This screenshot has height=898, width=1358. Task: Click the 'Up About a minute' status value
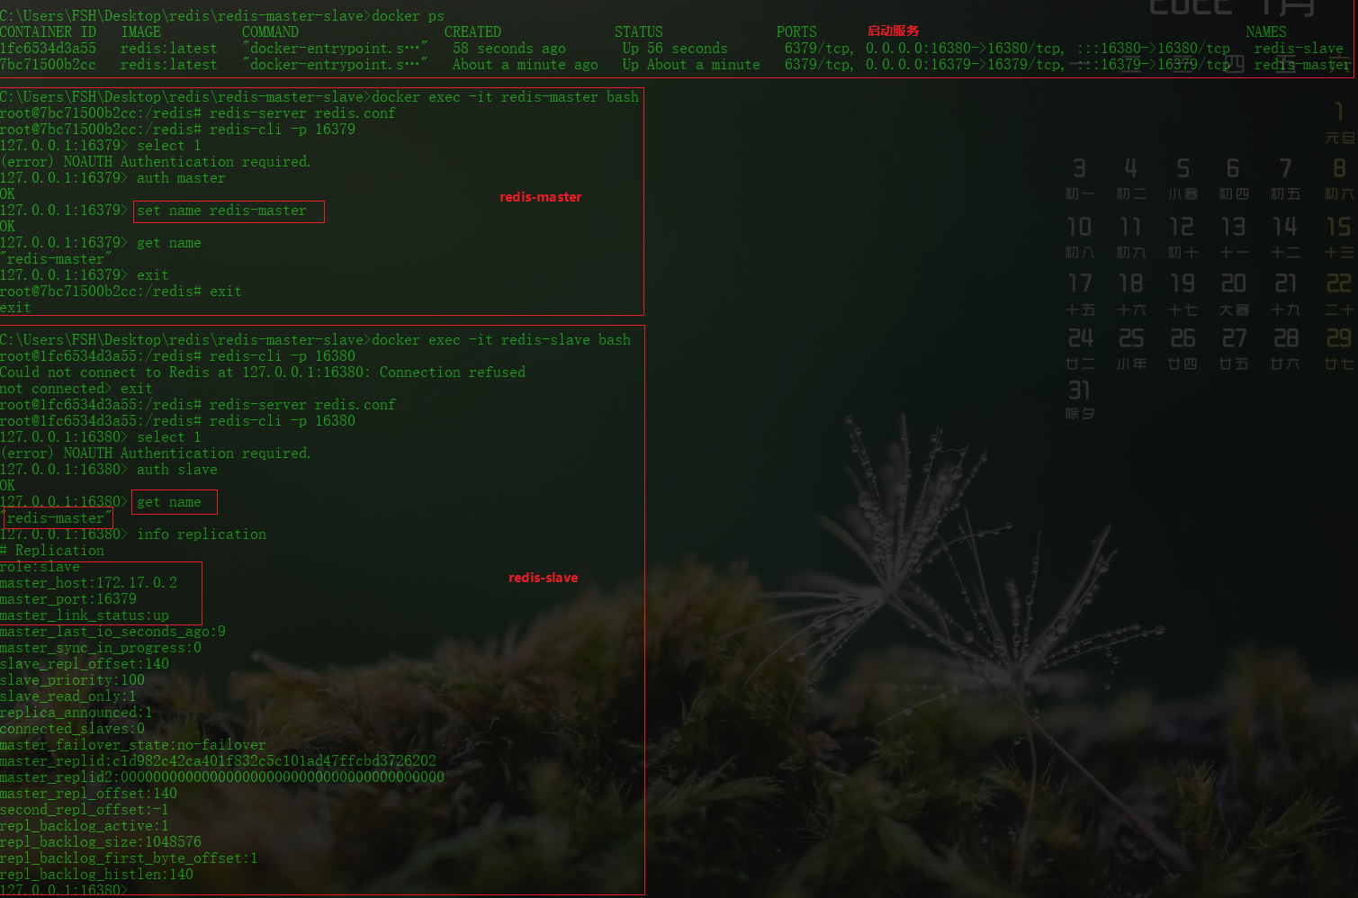tap(691, 64)
